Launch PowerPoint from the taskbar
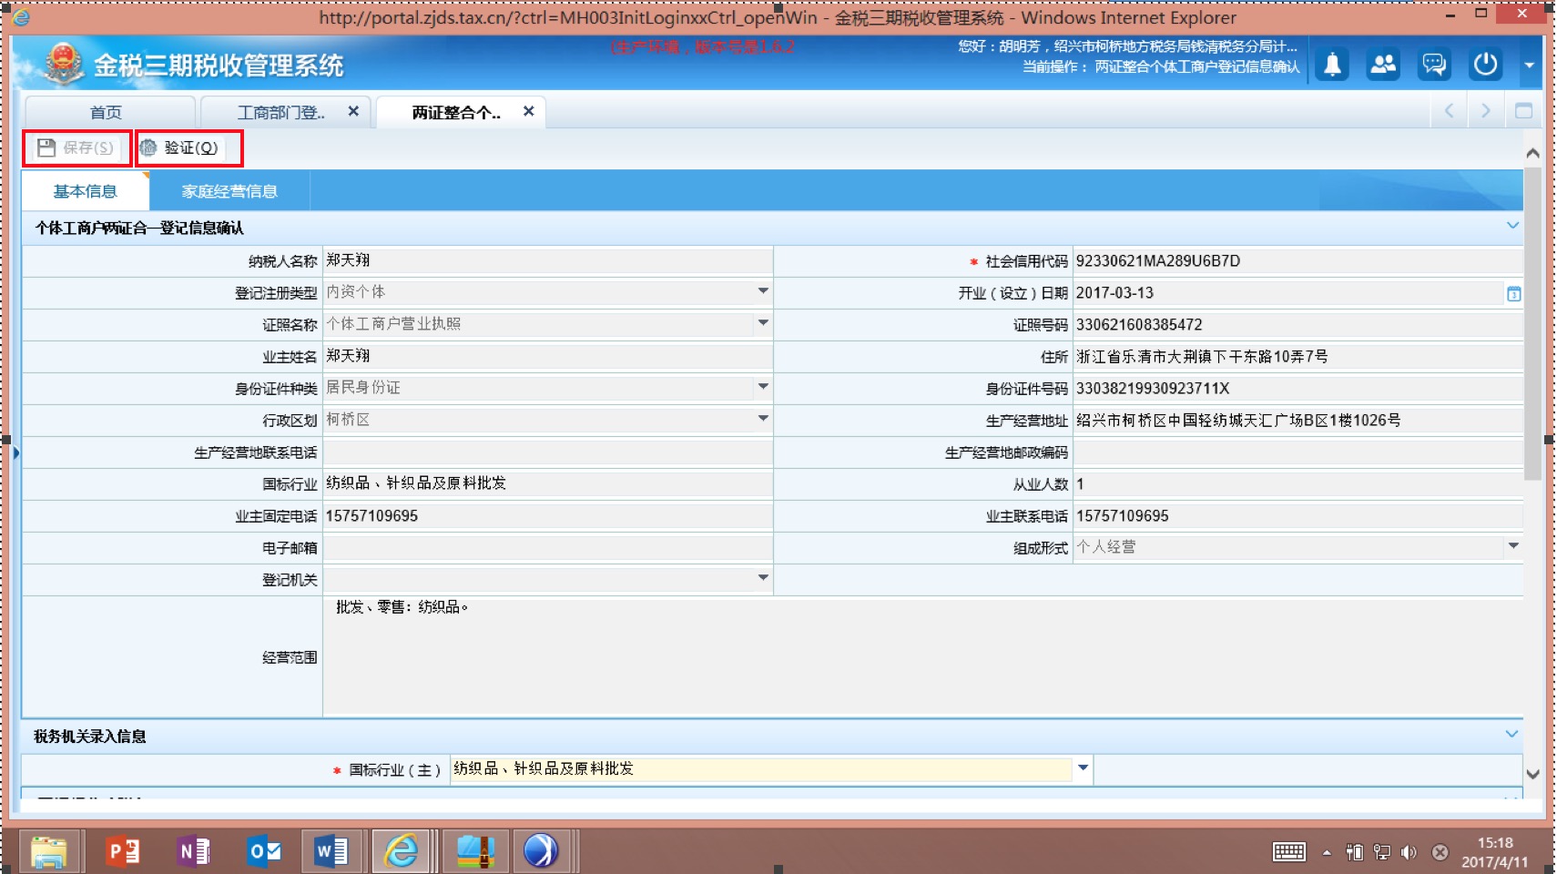Viewport: 1557px width, 874px height. pos(122,851)
